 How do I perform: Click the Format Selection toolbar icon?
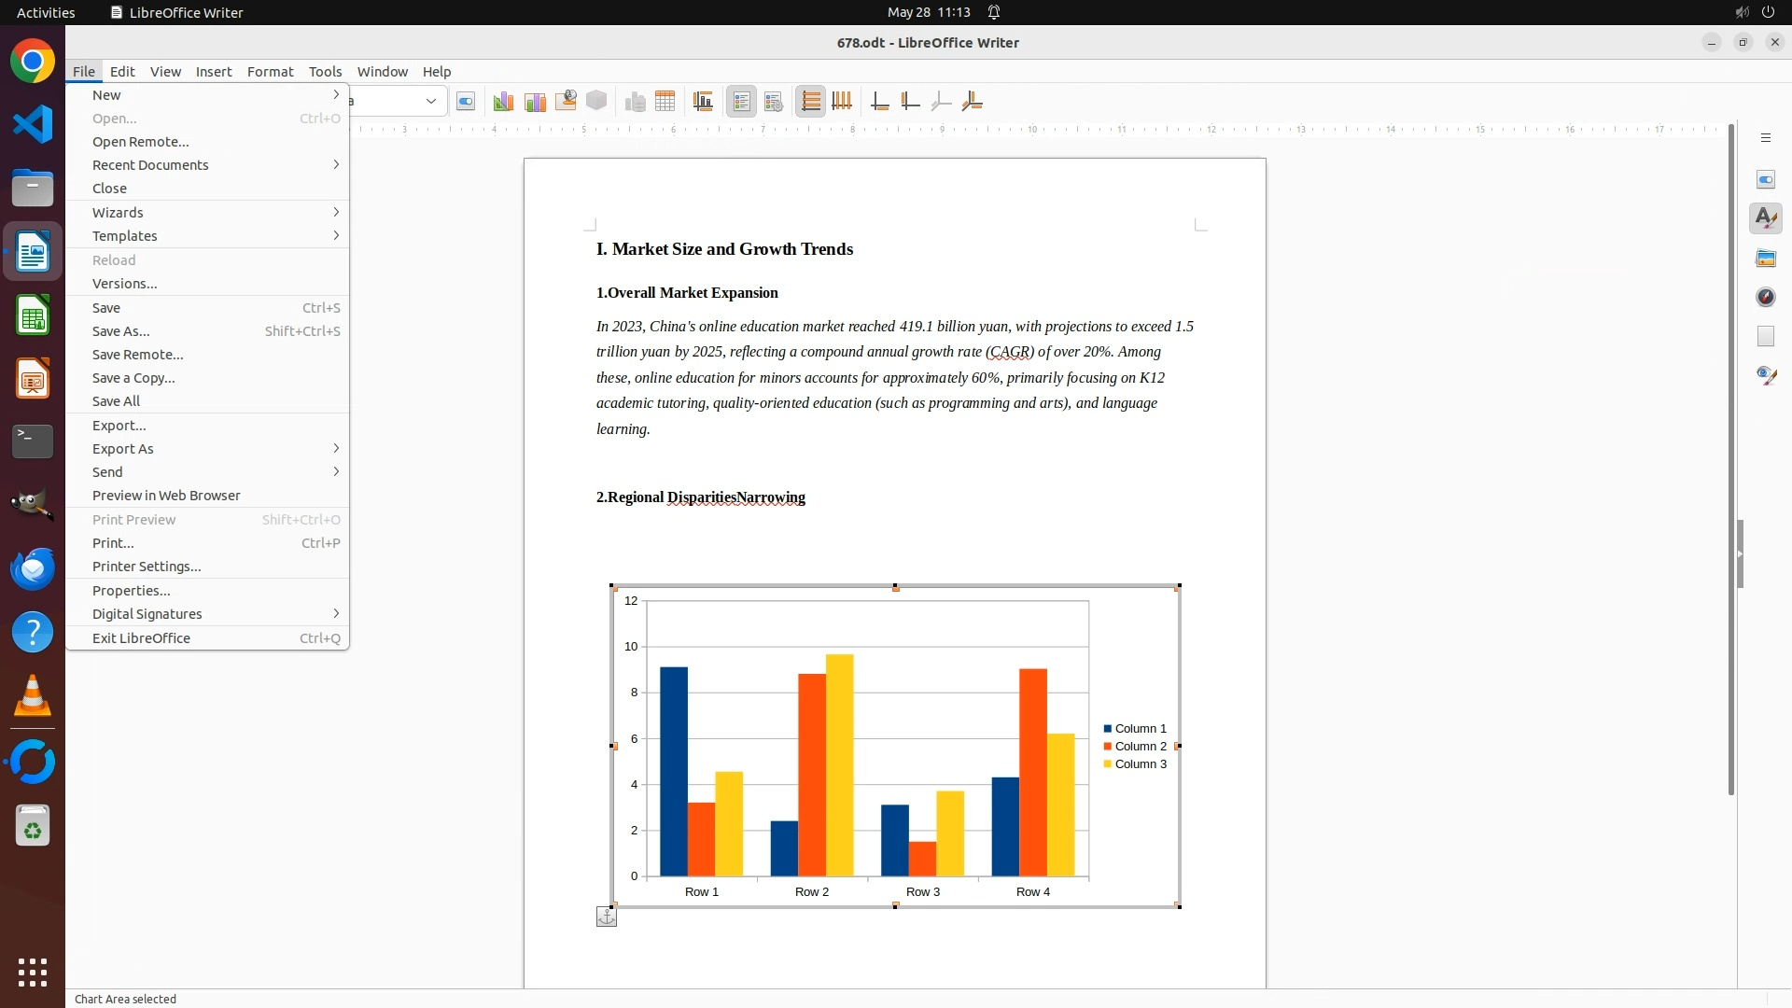coord(466,101)
